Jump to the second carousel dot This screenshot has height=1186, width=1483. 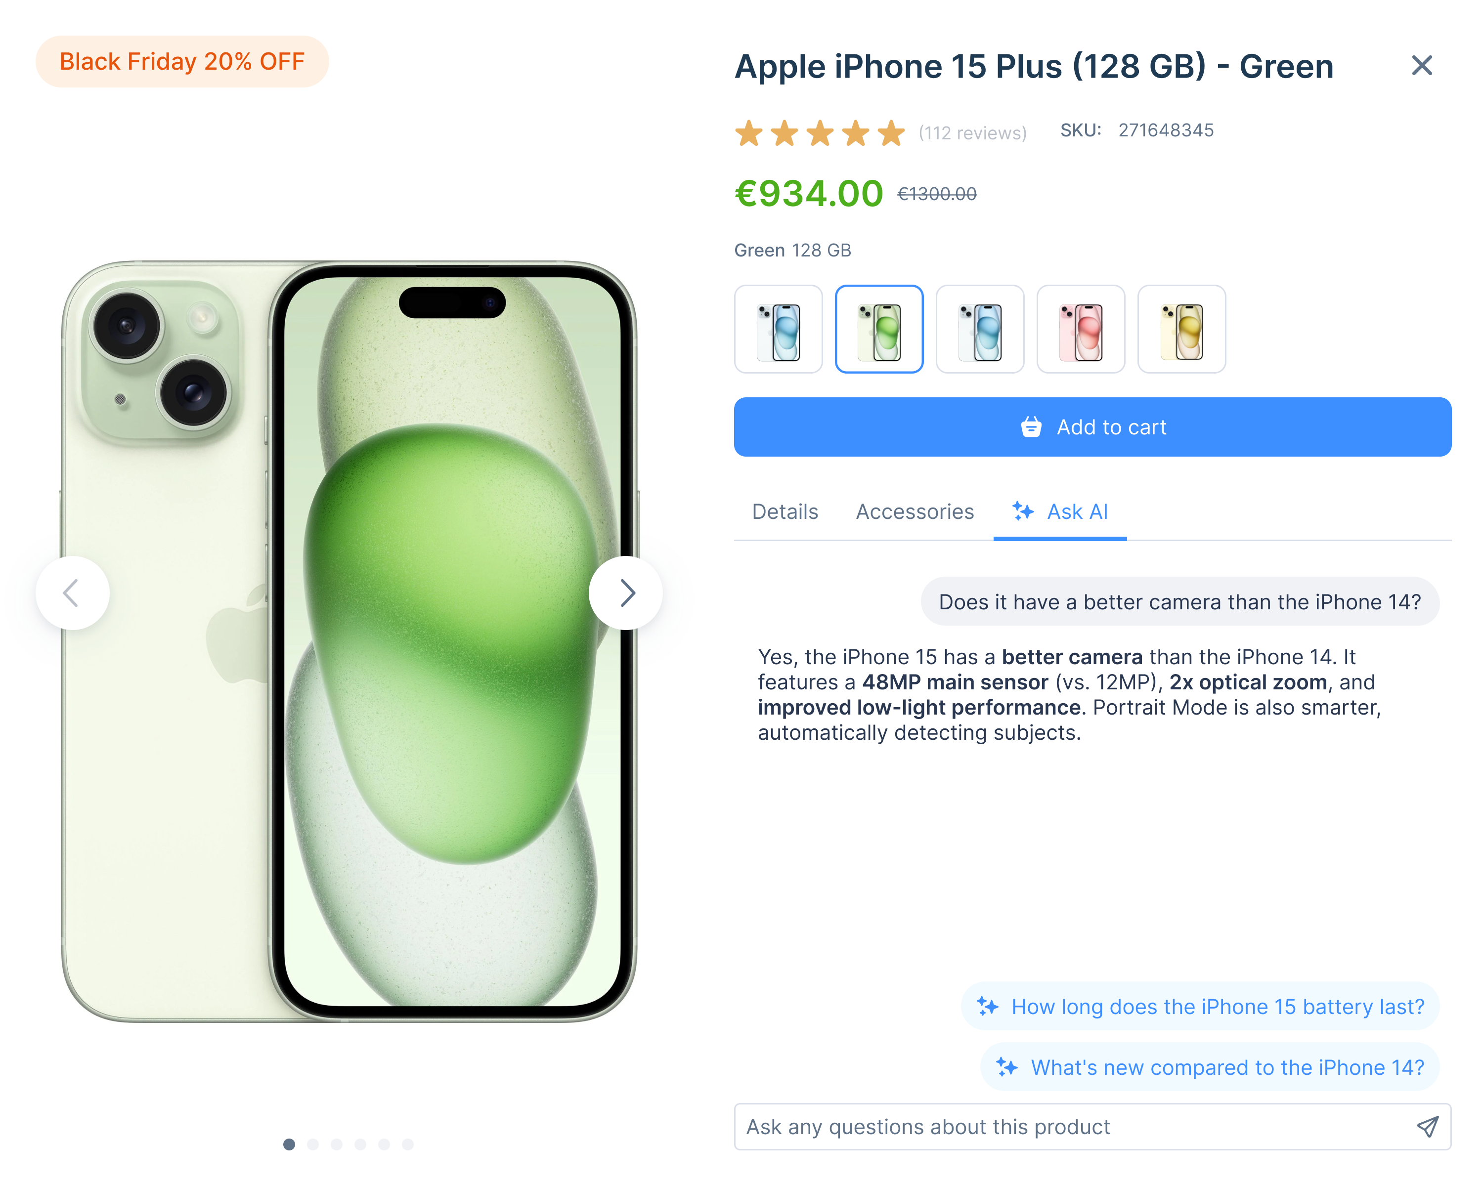coord(313,1144)
